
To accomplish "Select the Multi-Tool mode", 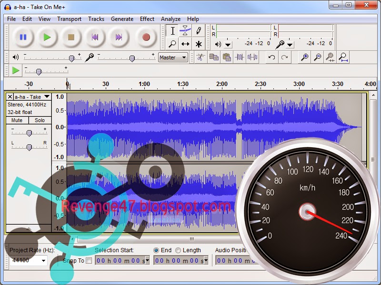I will [199, 44].
